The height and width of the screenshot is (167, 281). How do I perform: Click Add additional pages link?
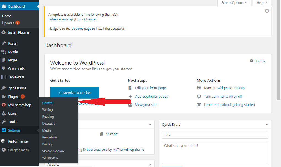tap(151, 96)
